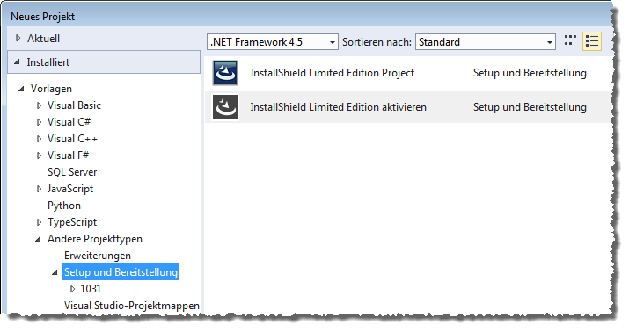Select Visual Basic in the templates tree
This screenshot has height=332, width=629.
[x=74, y=105]
